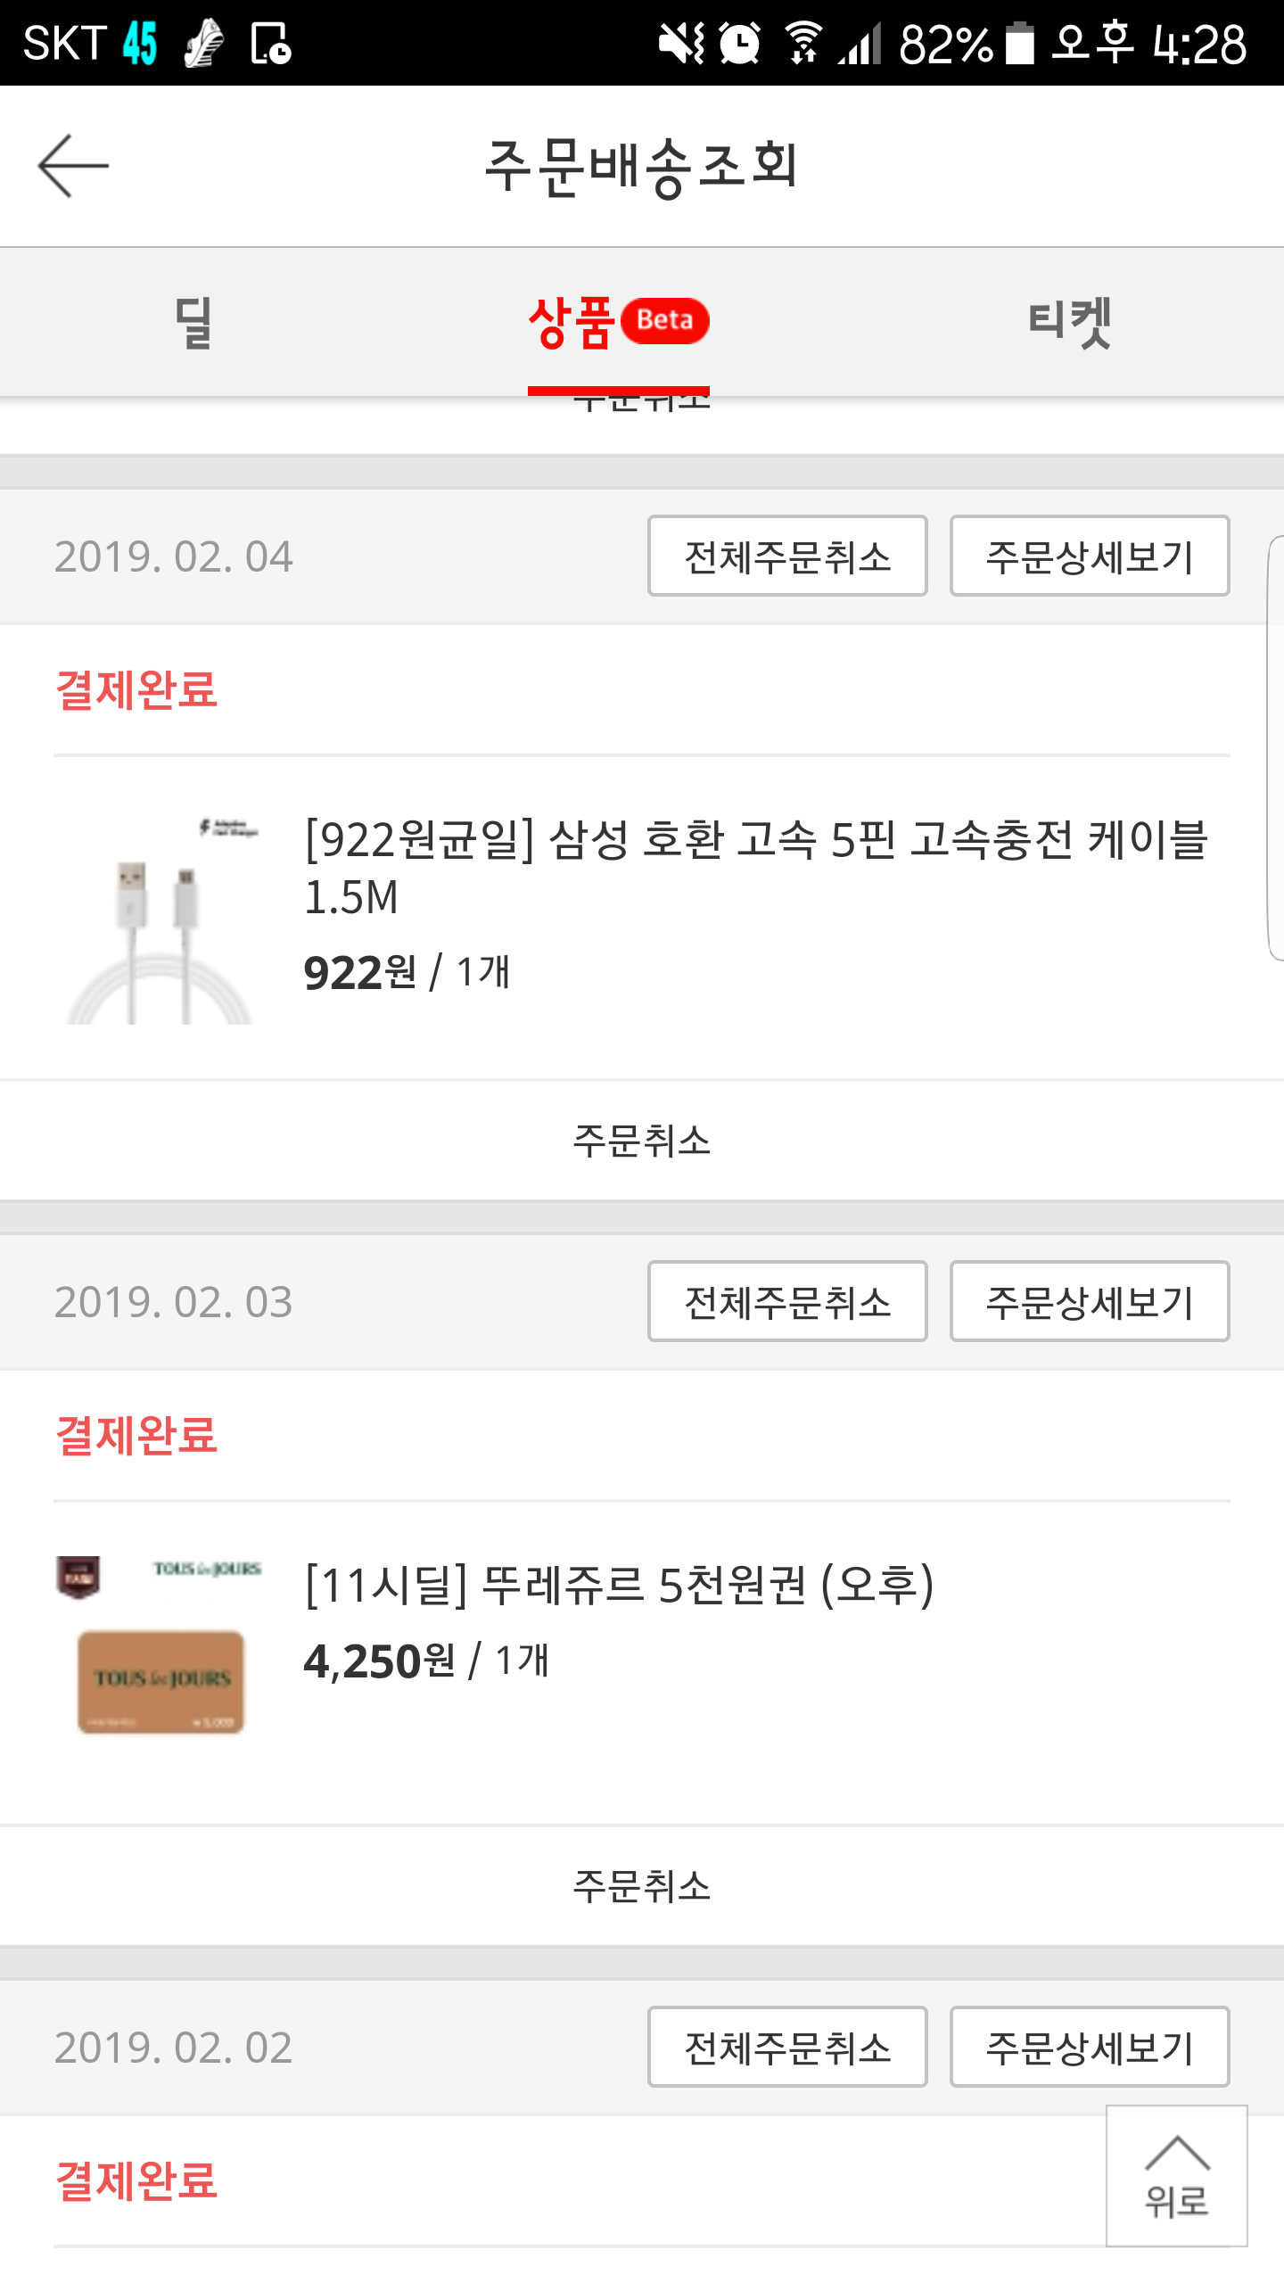The width and height of the screenshot is (1284, 2283).
Task: Open order details for 2019. 02. 03
Action: click(x=1089, y=1302)
